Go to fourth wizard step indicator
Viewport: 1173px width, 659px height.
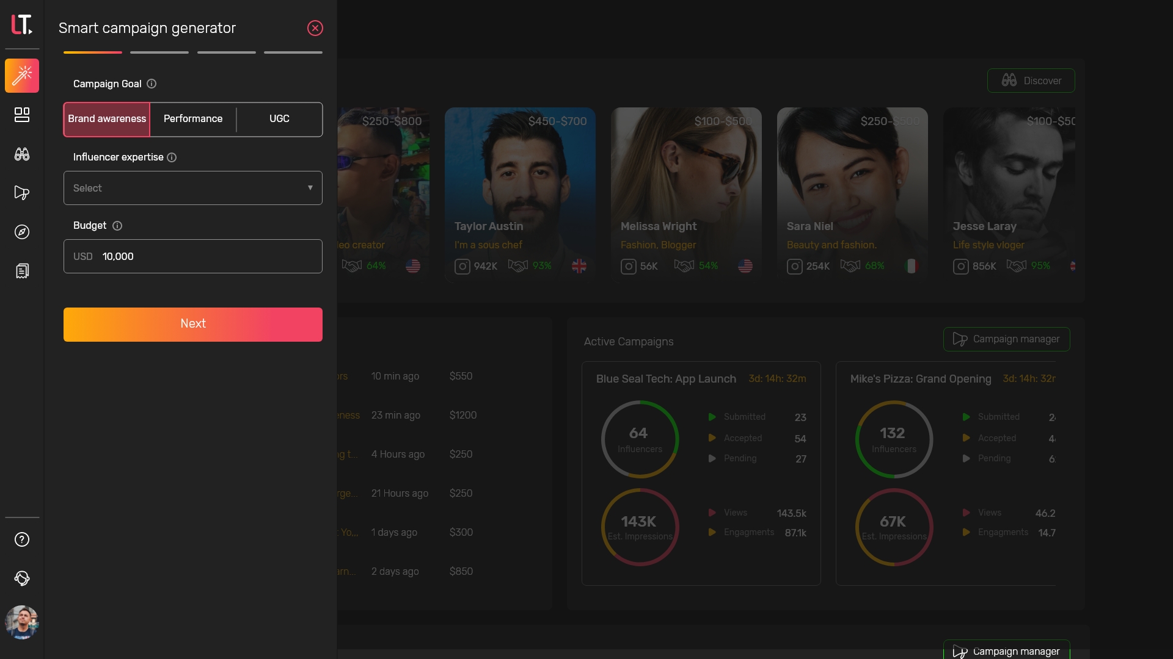[293, 52]
